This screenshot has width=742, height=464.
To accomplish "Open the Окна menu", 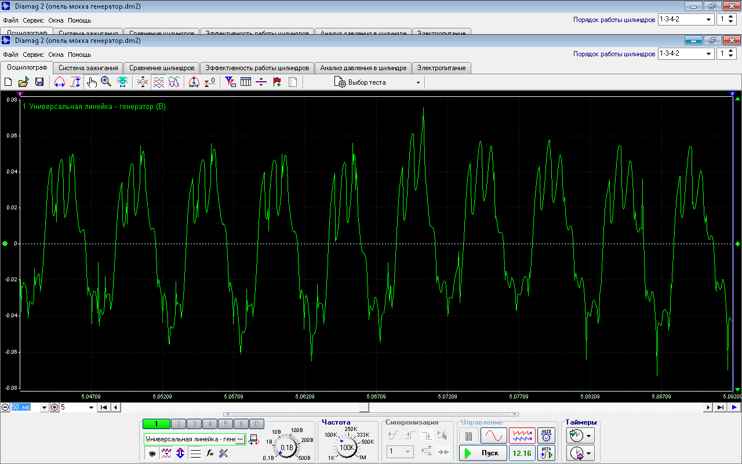I will coord(56,55).
